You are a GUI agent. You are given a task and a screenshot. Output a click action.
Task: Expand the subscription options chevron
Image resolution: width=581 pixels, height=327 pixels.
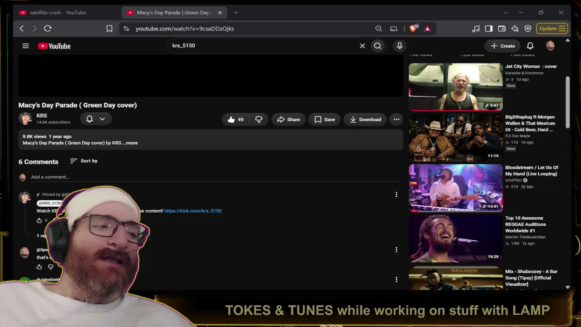[102, 119]
